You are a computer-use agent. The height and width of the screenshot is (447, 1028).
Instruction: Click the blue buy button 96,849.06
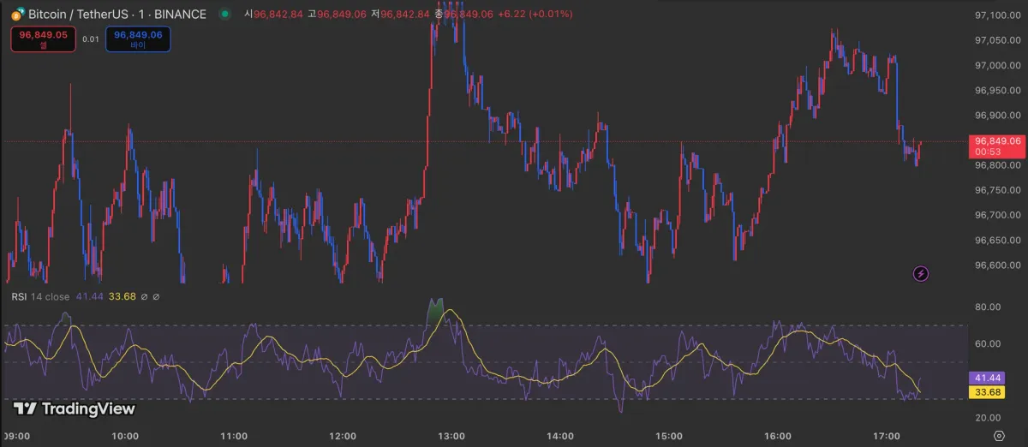138,39
